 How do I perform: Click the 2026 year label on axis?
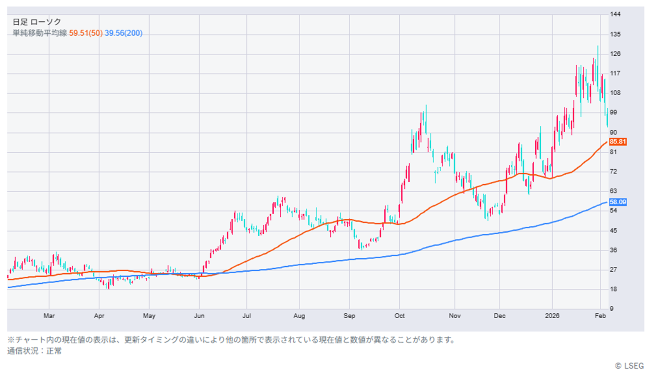[x=552, y=316]
